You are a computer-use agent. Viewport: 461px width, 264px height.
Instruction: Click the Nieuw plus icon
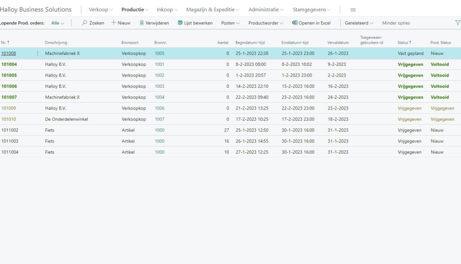(113, 23)
